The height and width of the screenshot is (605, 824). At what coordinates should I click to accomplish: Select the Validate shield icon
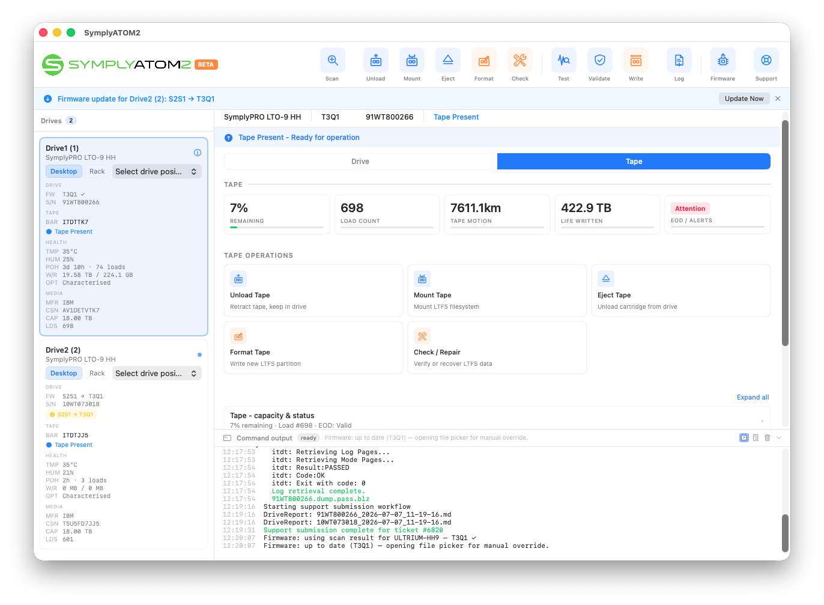(599, 60)
